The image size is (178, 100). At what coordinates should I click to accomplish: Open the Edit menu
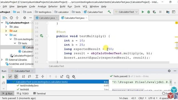tap(5, 6)
